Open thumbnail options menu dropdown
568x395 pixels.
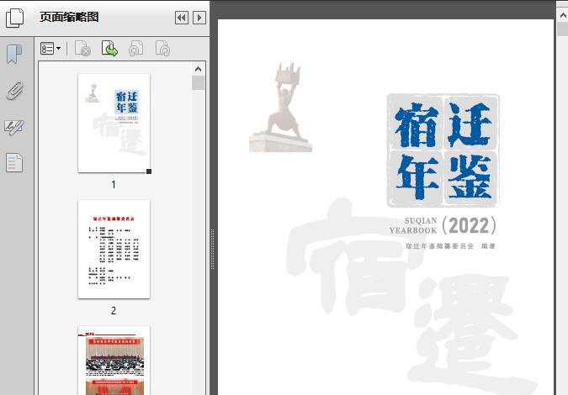(50, 49)
